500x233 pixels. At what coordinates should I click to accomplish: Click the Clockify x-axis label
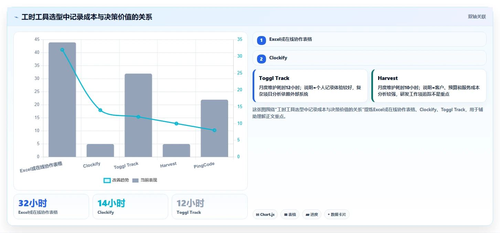(92, 165)
